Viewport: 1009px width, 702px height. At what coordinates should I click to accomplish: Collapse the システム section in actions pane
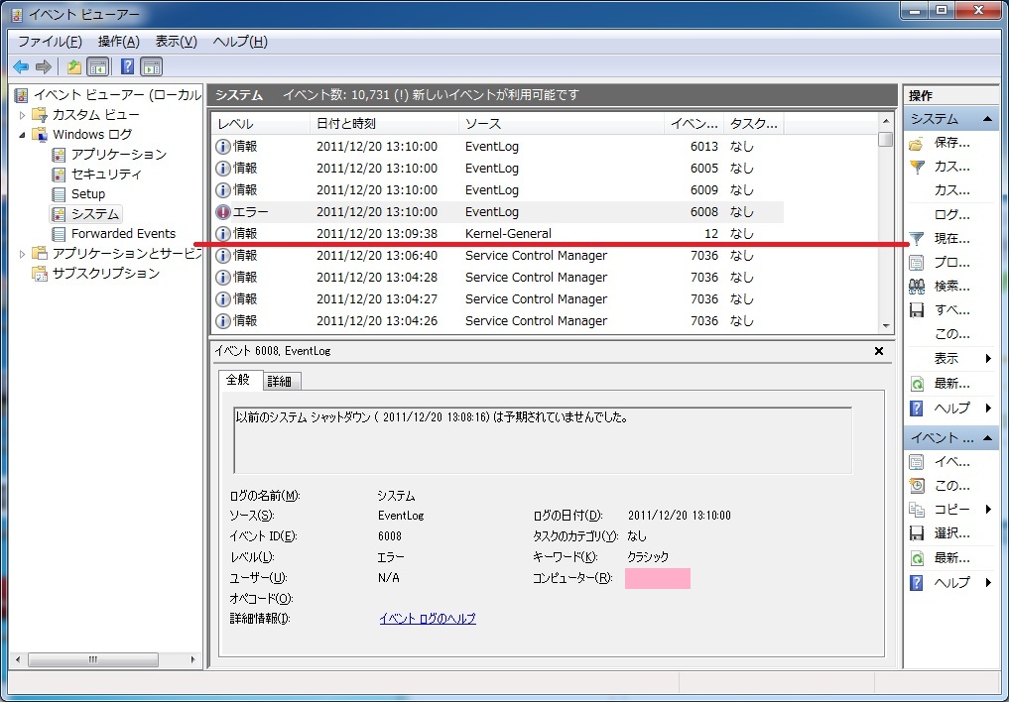988,119
